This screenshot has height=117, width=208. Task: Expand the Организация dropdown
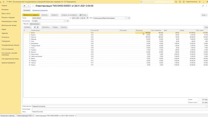(65, 21)
